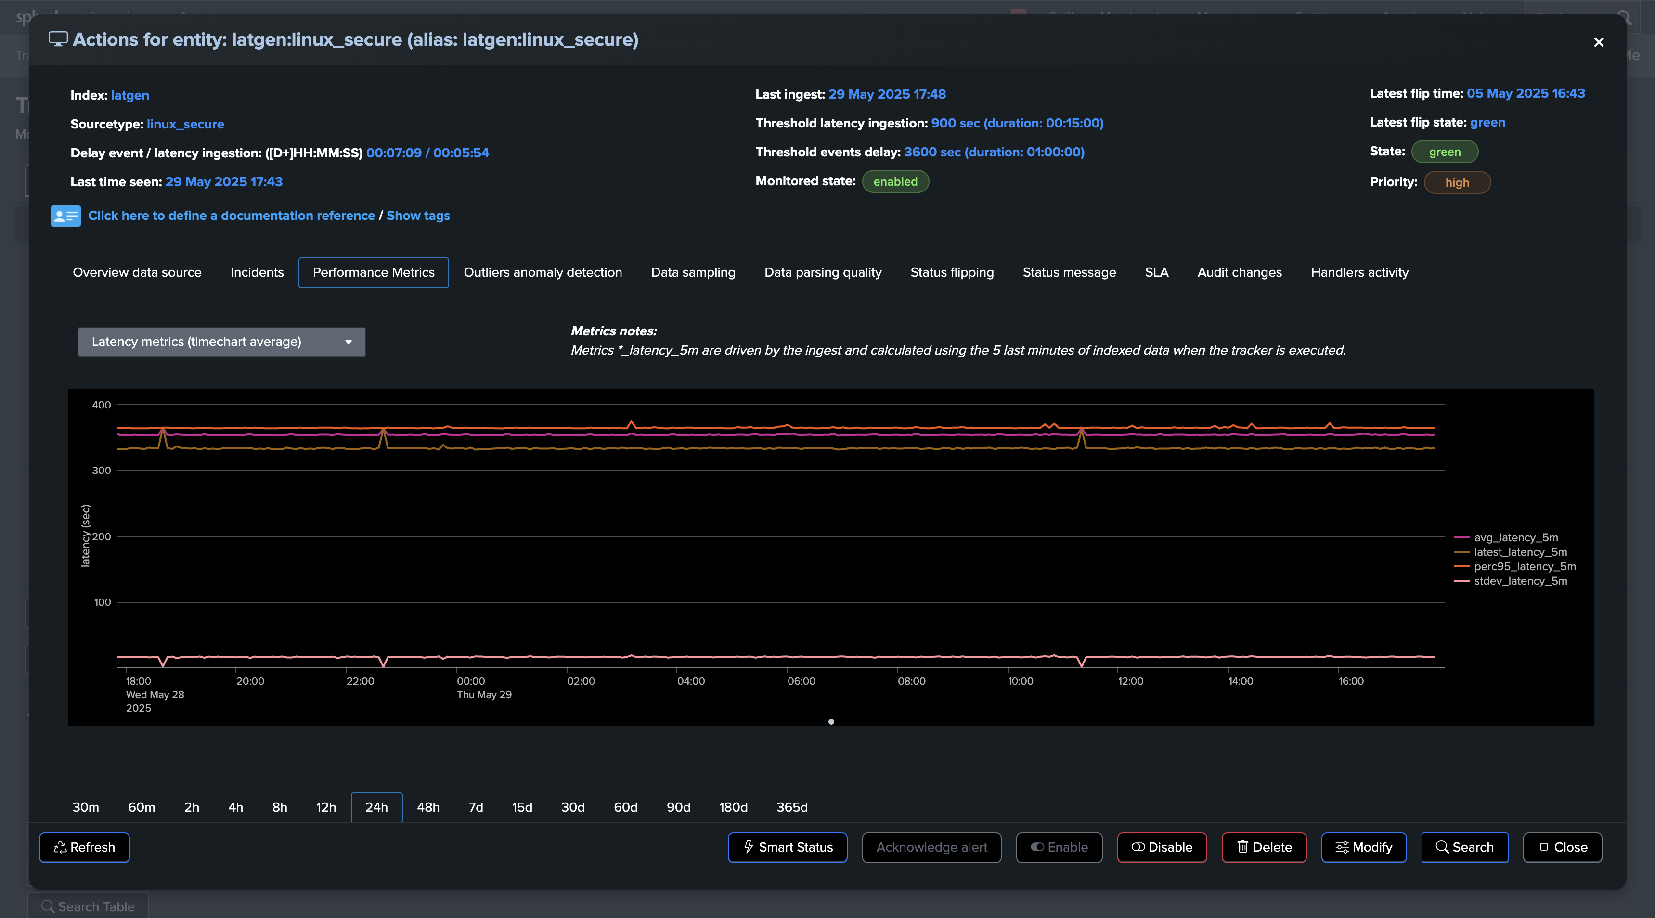Open Smart Status
Image resolution: width=1655 pixels, height=918 pixels.
click(787, 847)
